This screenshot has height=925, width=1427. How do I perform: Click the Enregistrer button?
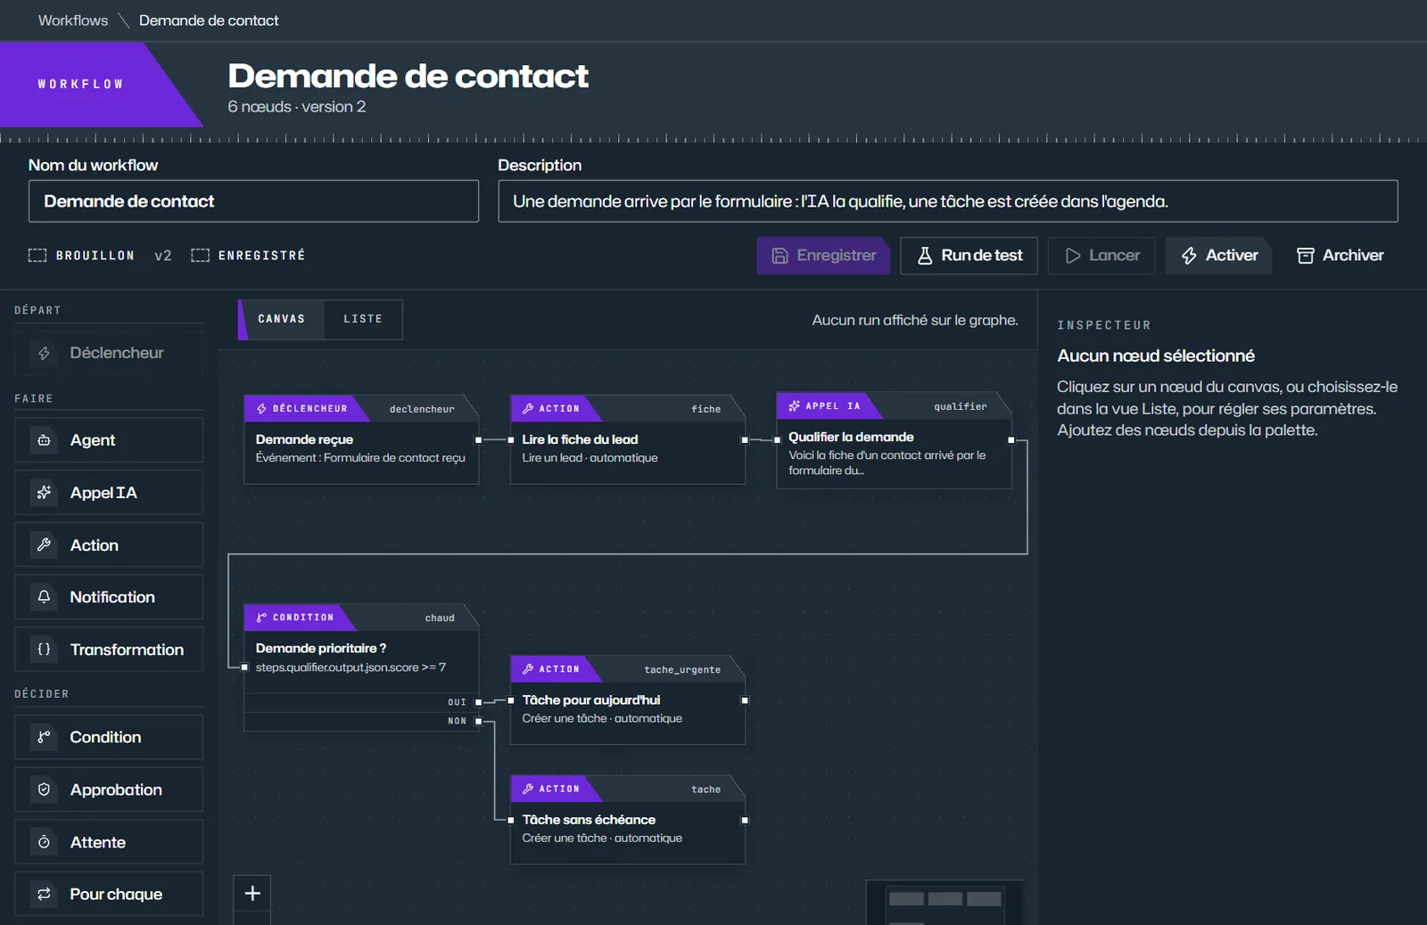pyautogui.click(x=823, y=256)
